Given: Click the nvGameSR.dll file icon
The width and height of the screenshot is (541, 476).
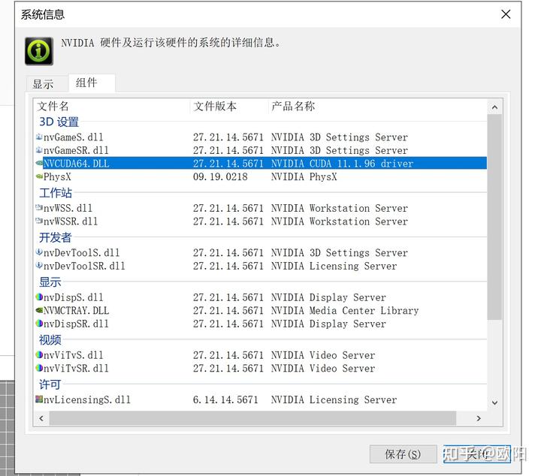Looking at the screenshot, I should point(39,150).
